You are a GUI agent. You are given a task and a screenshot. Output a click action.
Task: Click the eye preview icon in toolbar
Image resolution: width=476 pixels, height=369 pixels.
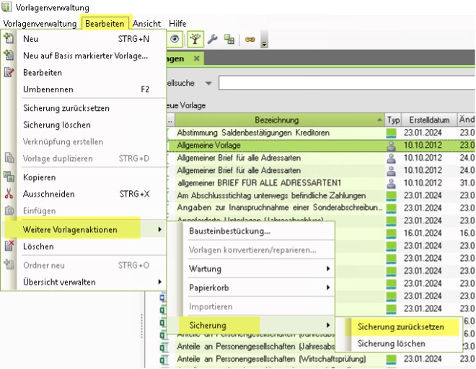pyautogui.click(x=176, y=39)
